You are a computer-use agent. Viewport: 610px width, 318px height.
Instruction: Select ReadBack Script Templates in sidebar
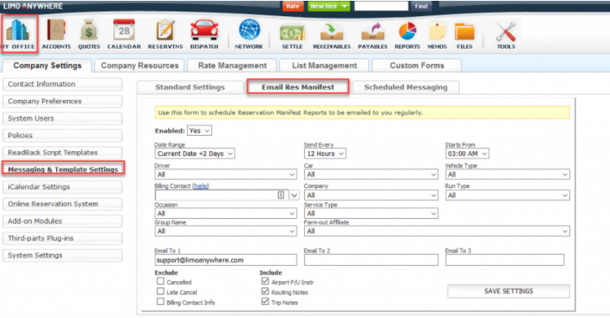[x=63, y=153]
